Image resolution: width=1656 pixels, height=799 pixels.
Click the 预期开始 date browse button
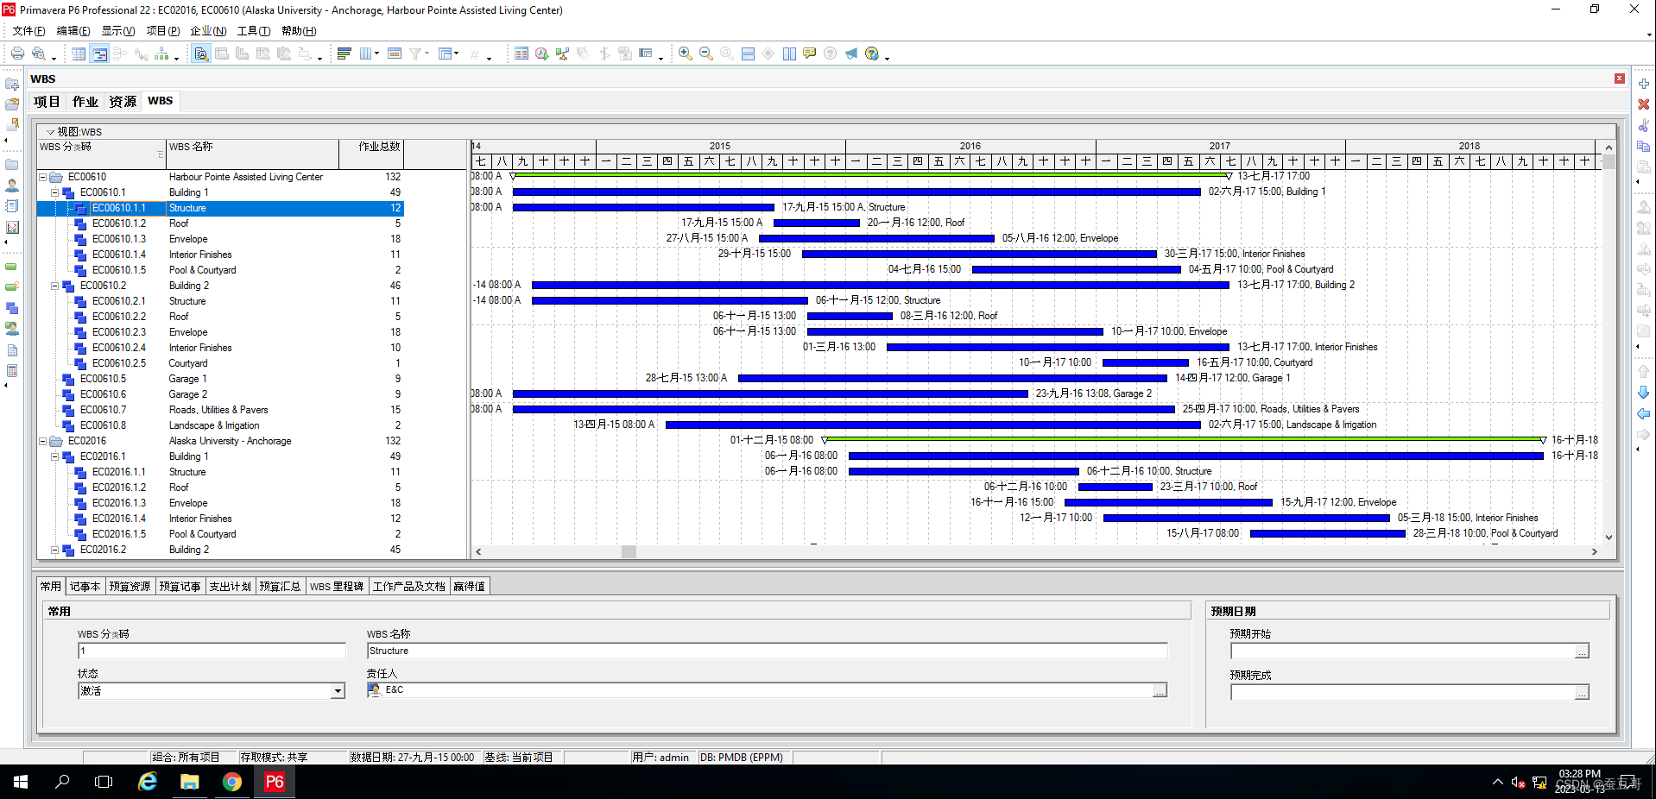[1582, 651]
